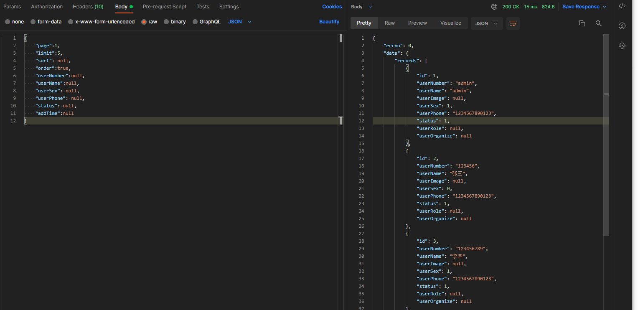The height and width of the screenshot is (310, 638).
Task: Select the none body type
Action: pos(15,22)
